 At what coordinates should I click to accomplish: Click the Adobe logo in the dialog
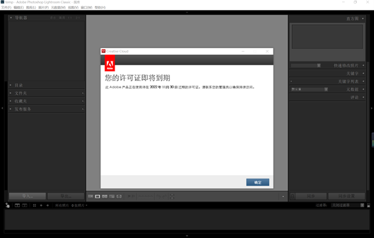[110, 63]
